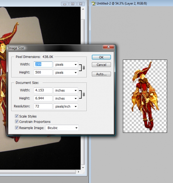Viewport: 173px width, 183px height.
Task: Click the document Height field 6.944
Action: click(x=43, y=98)
